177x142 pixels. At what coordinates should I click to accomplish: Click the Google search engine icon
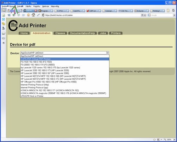(149, 15)
